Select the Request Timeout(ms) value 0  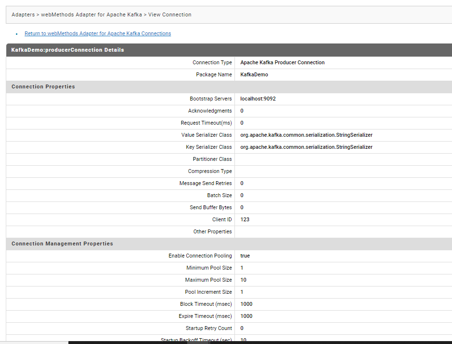click(x=242, y=123)
